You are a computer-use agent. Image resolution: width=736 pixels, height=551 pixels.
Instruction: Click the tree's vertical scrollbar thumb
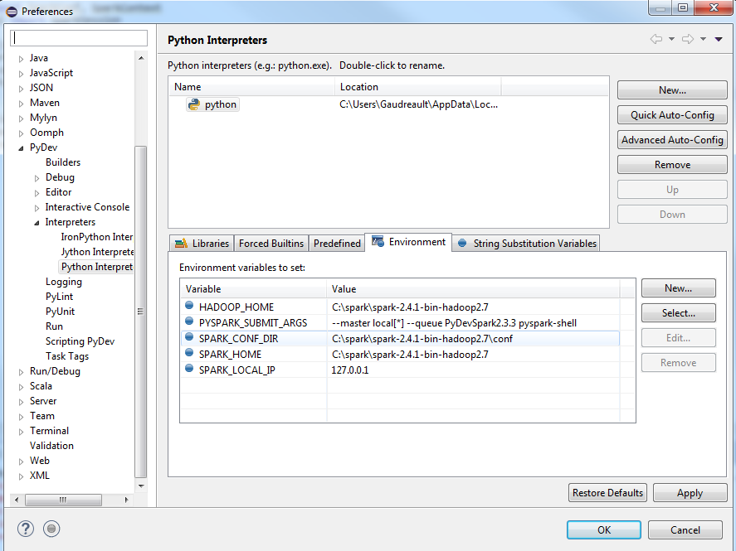click(140, 312)
